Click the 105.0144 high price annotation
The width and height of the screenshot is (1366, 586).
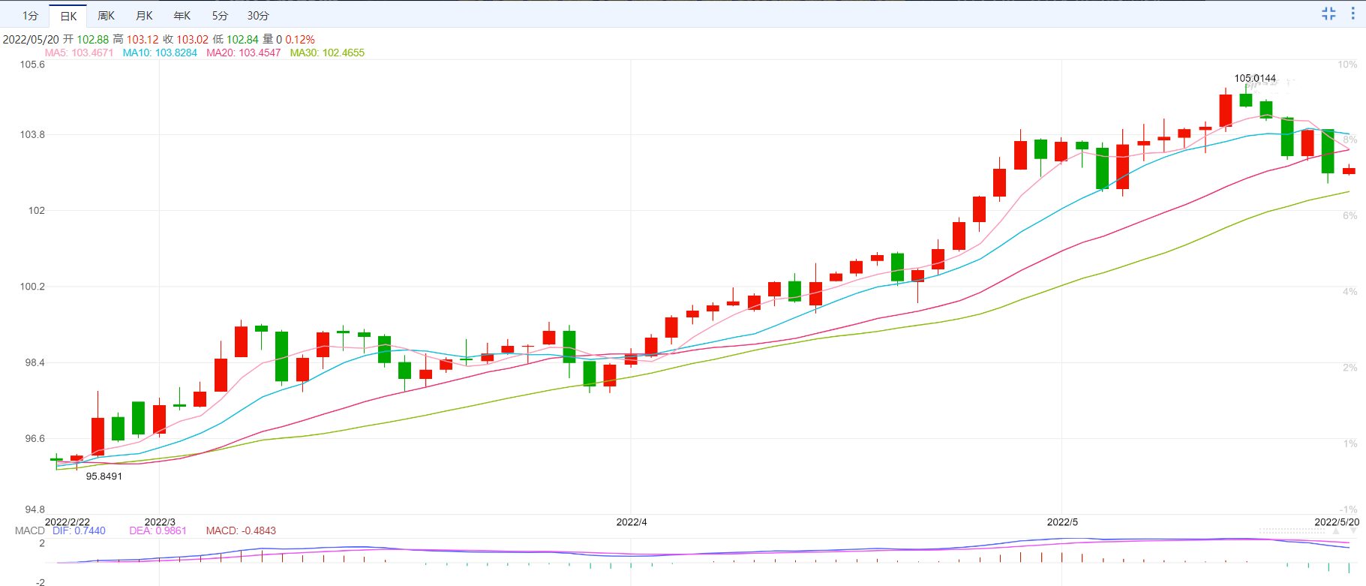1255,78
